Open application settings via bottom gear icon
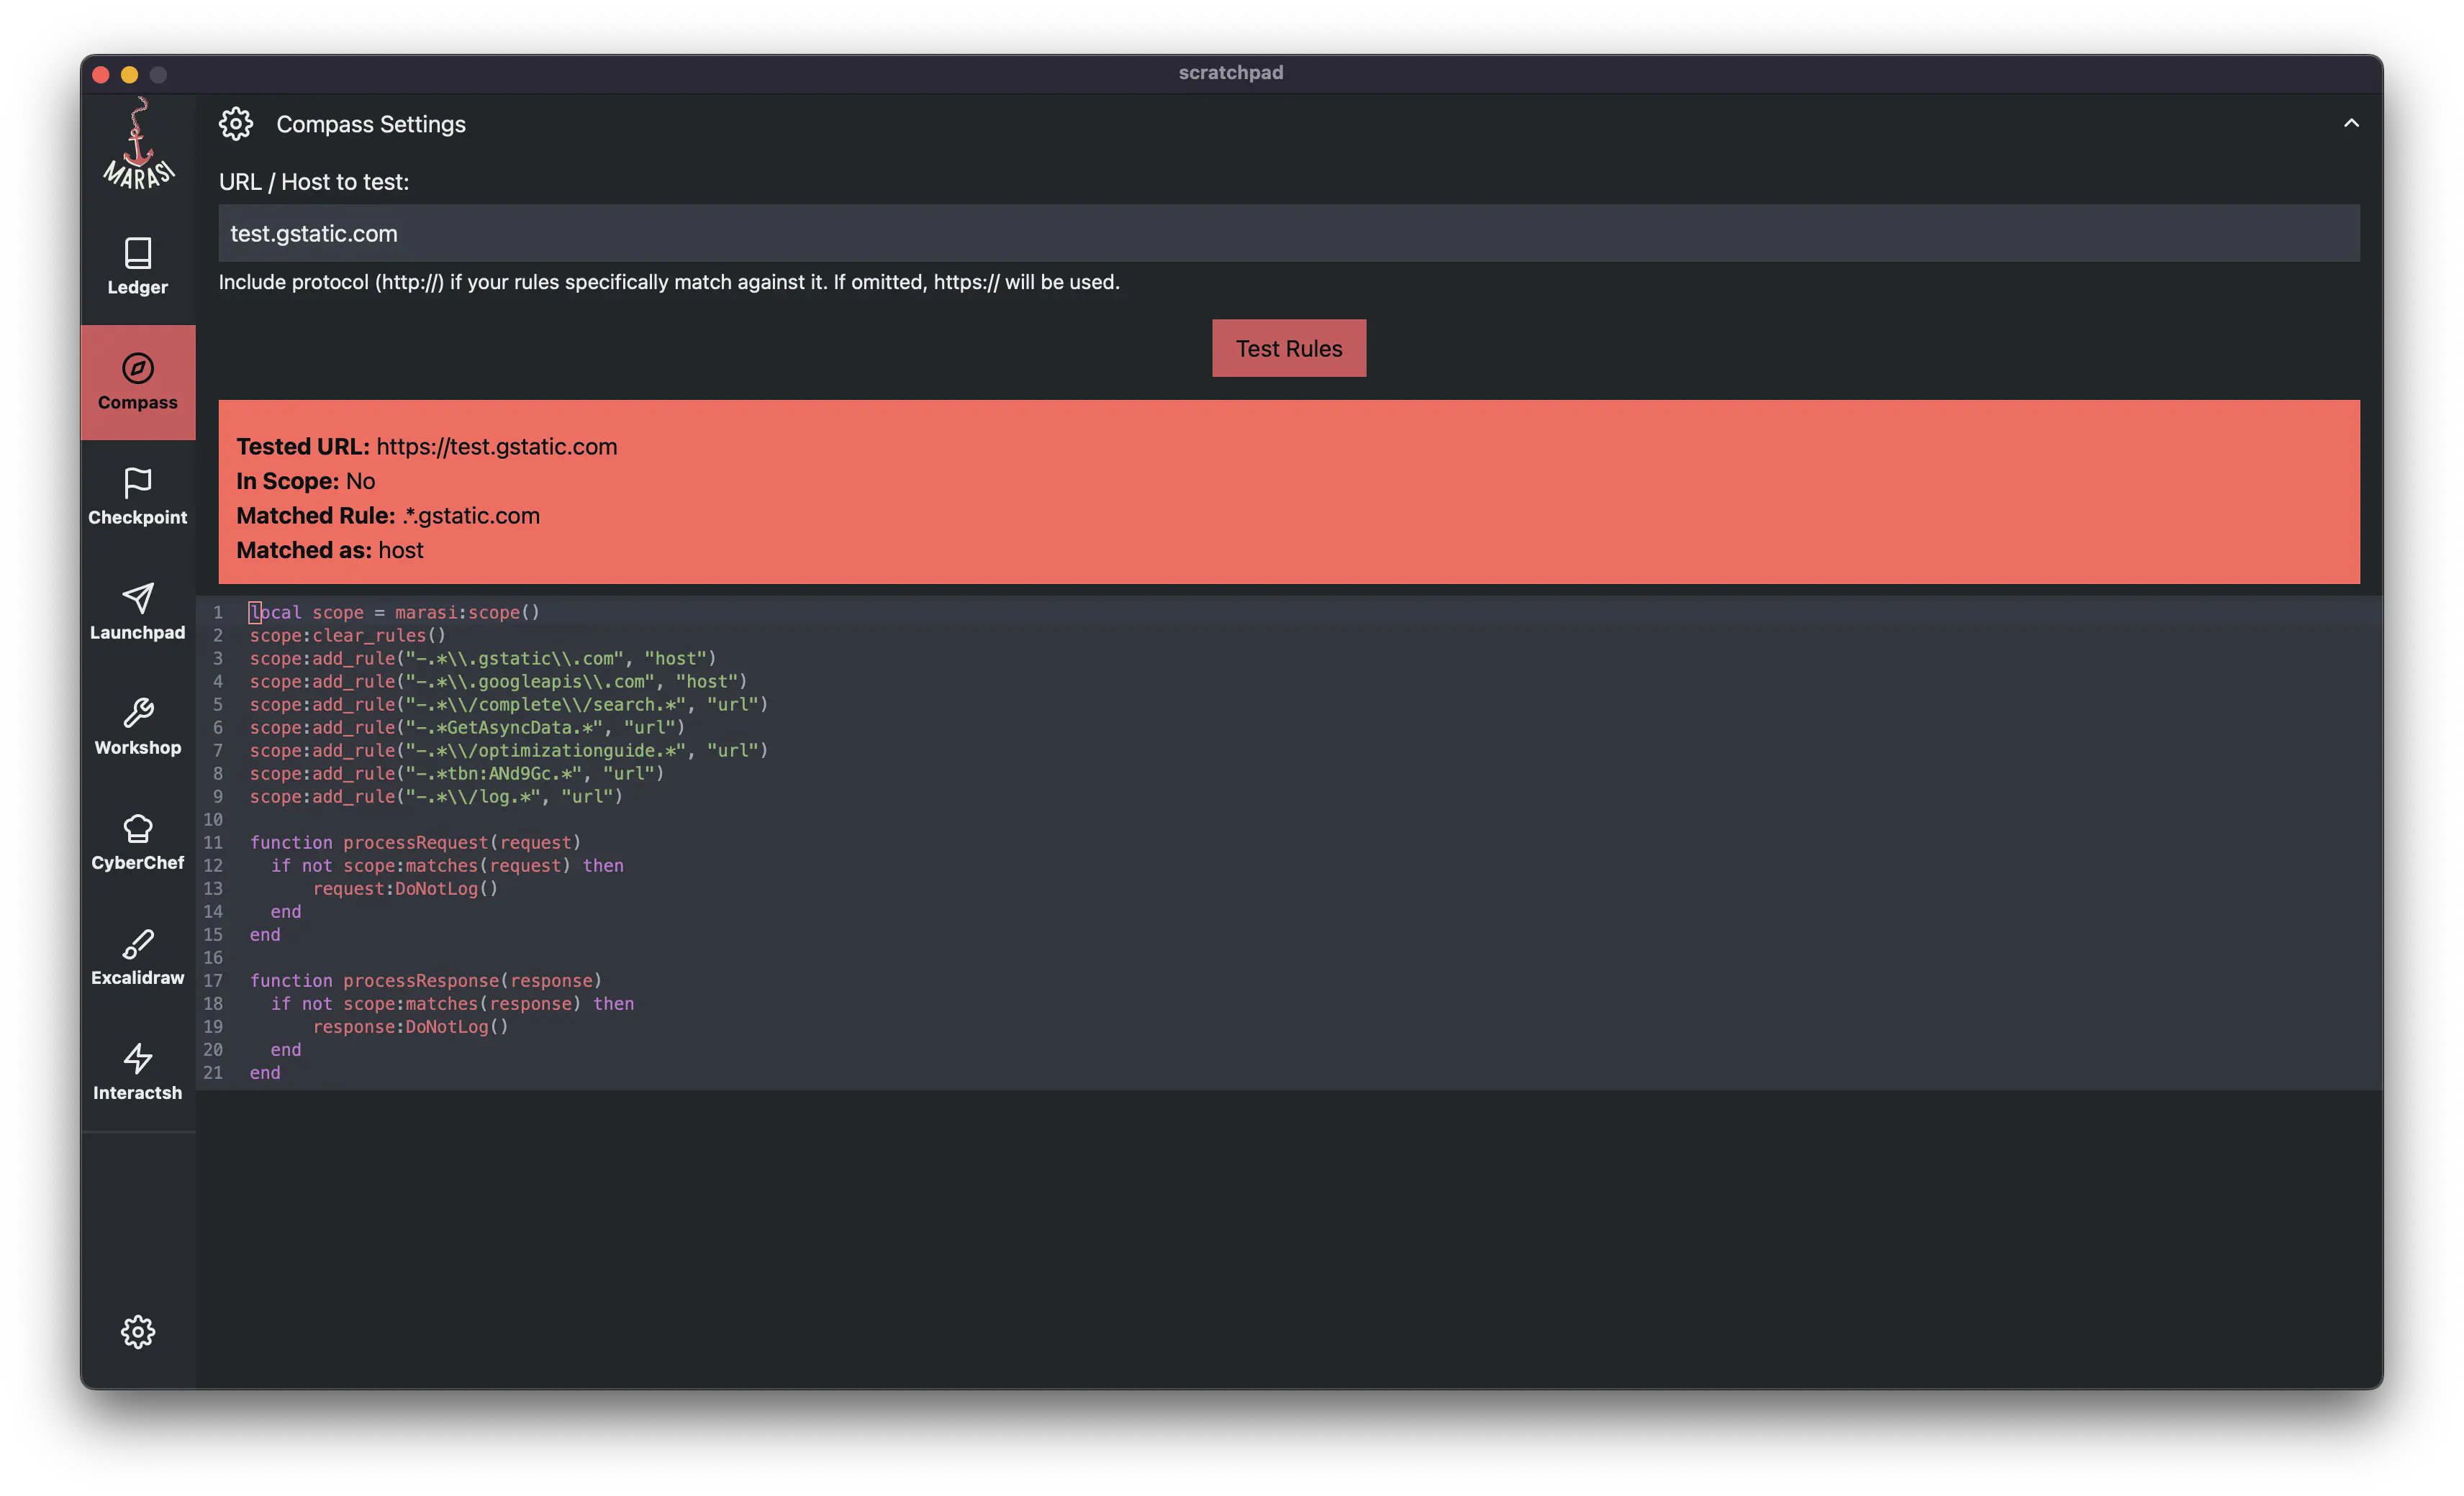 tap(137, 1331)
